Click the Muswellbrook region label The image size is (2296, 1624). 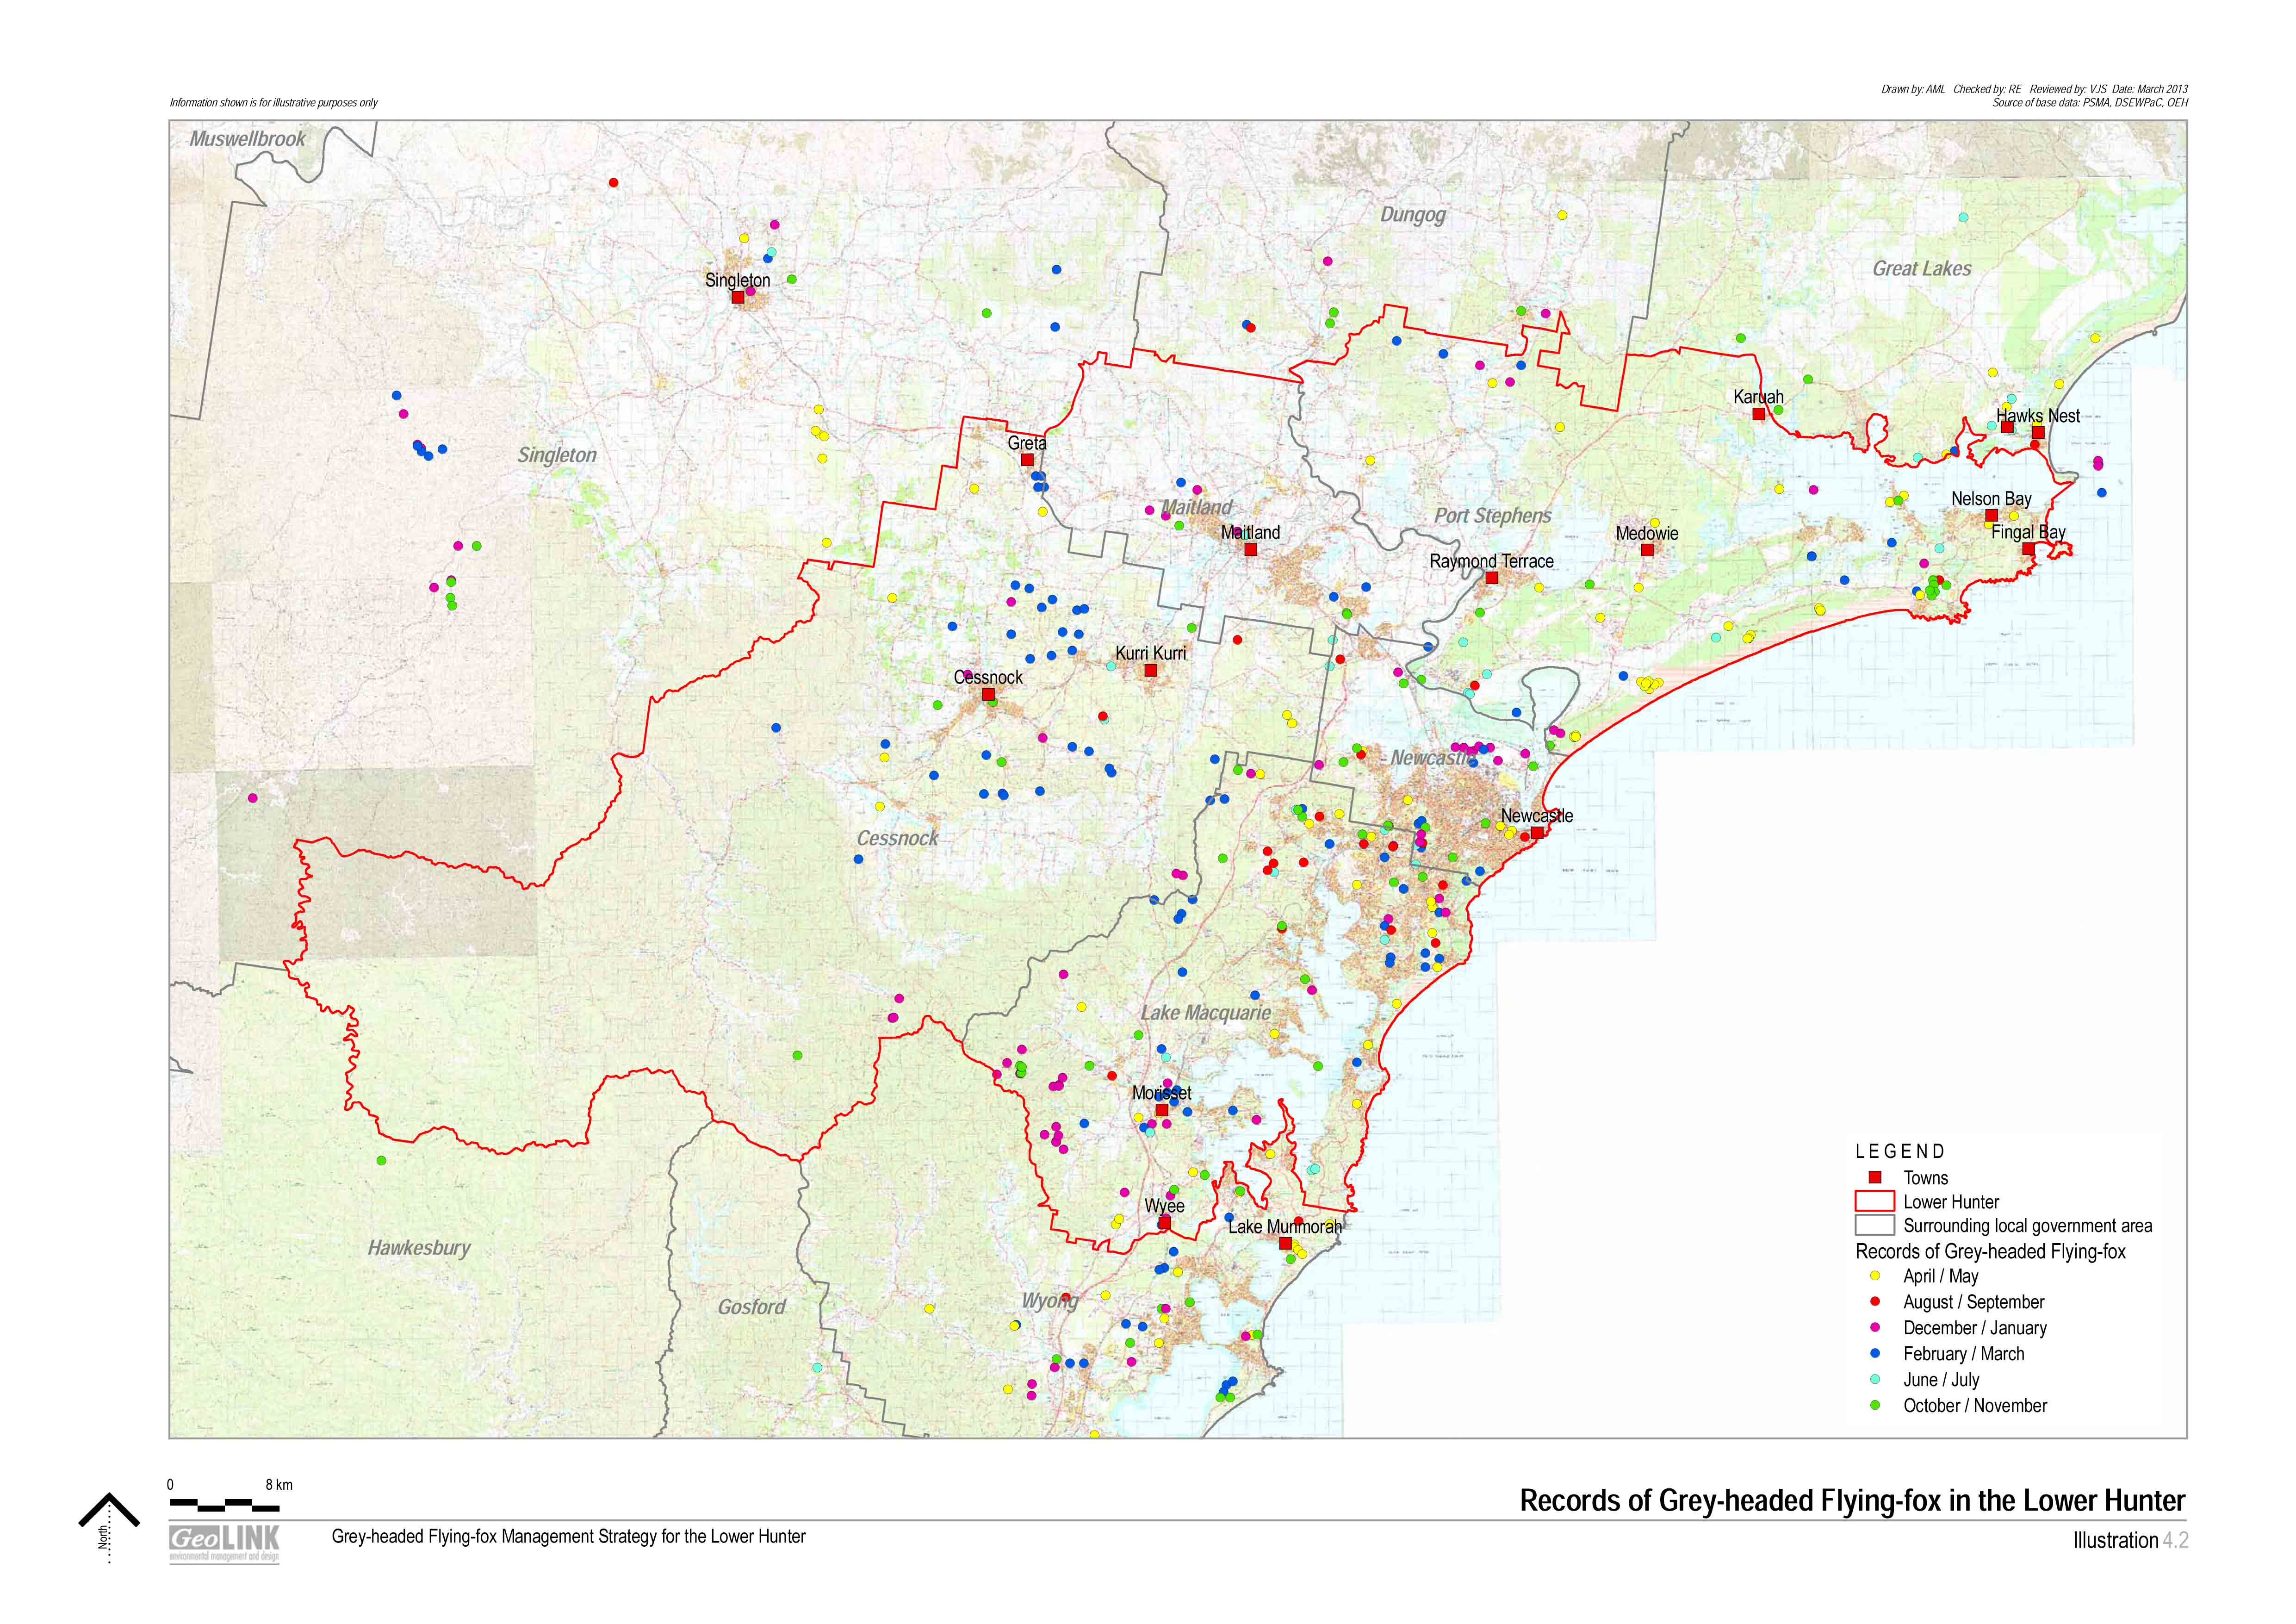coord(248,139)
